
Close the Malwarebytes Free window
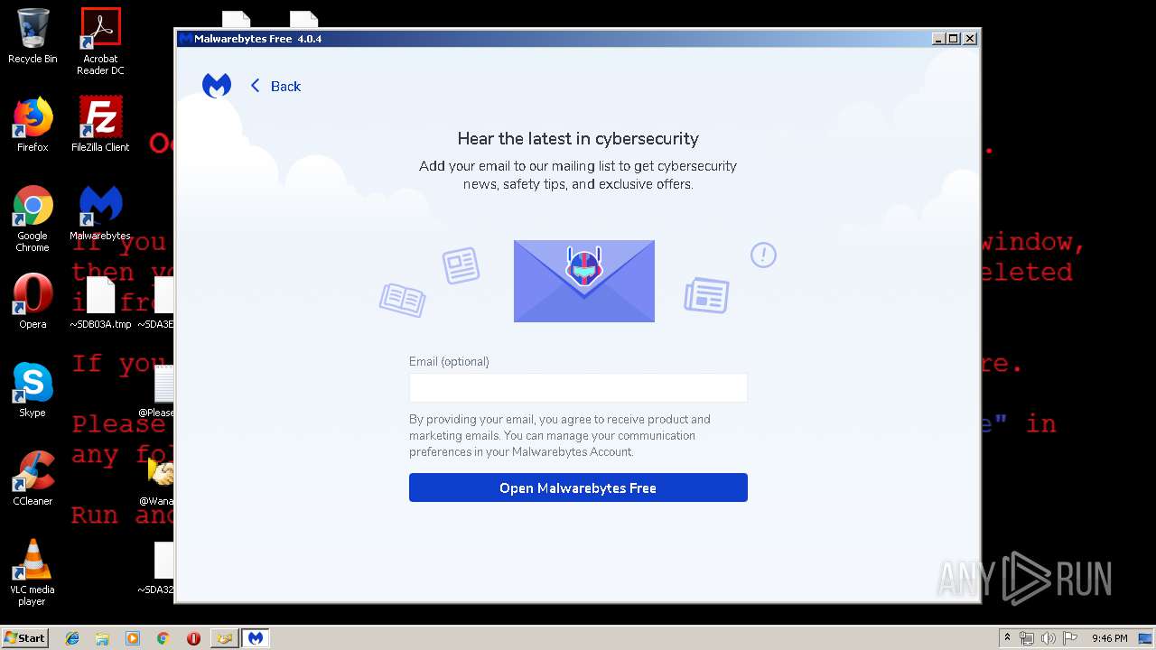pyautogui.click(x=970, y=39)
